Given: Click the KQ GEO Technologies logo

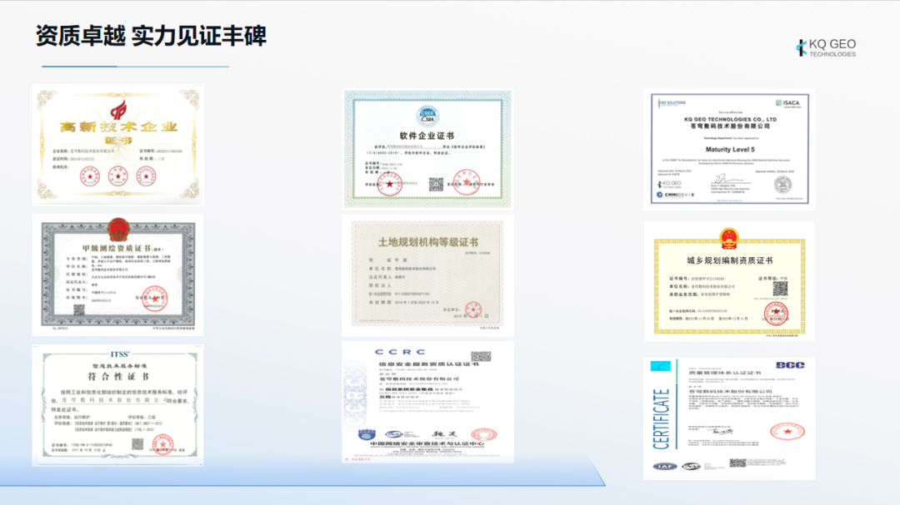Looking at the screenshot, I should pyautogui.click(x=826, y=48).
